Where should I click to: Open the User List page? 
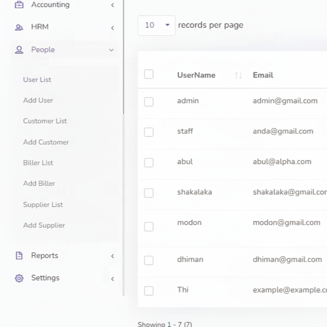click(x=37, y=80)
